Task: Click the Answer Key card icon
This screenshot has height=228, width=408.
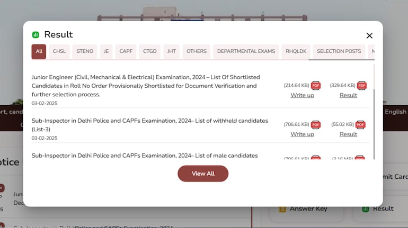Action: tap(282, 209)
